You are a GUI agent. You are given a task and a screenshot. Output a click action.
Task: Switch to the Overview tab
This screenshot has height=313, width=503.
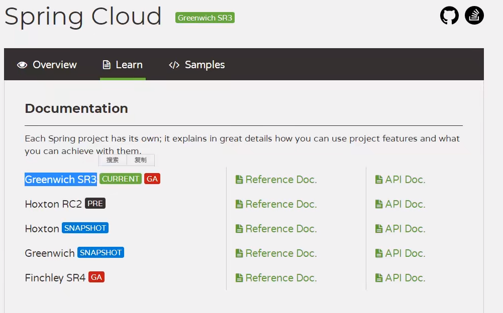point(47,65)
